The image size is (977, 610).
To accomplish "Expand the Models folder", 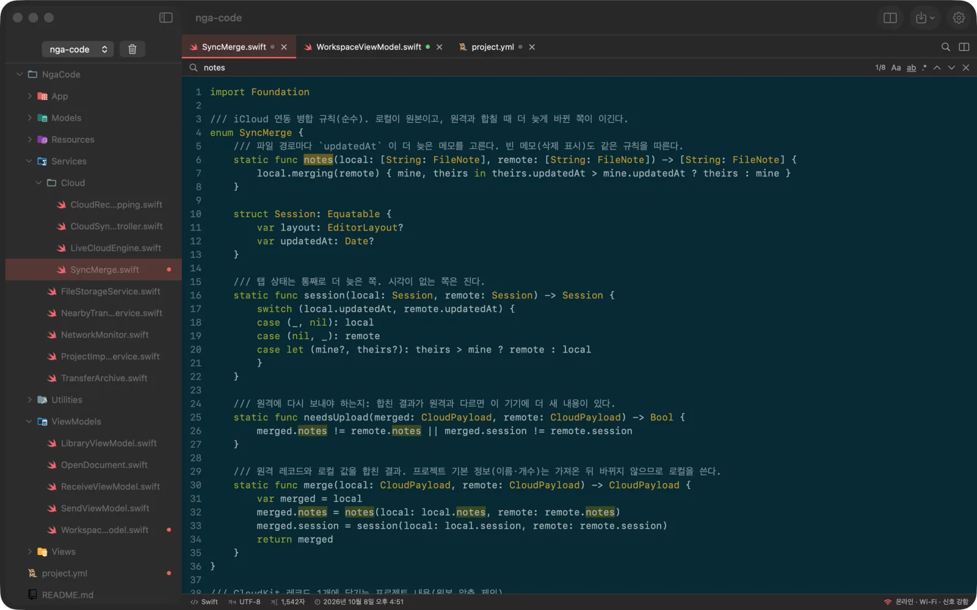I will point(29,118).
